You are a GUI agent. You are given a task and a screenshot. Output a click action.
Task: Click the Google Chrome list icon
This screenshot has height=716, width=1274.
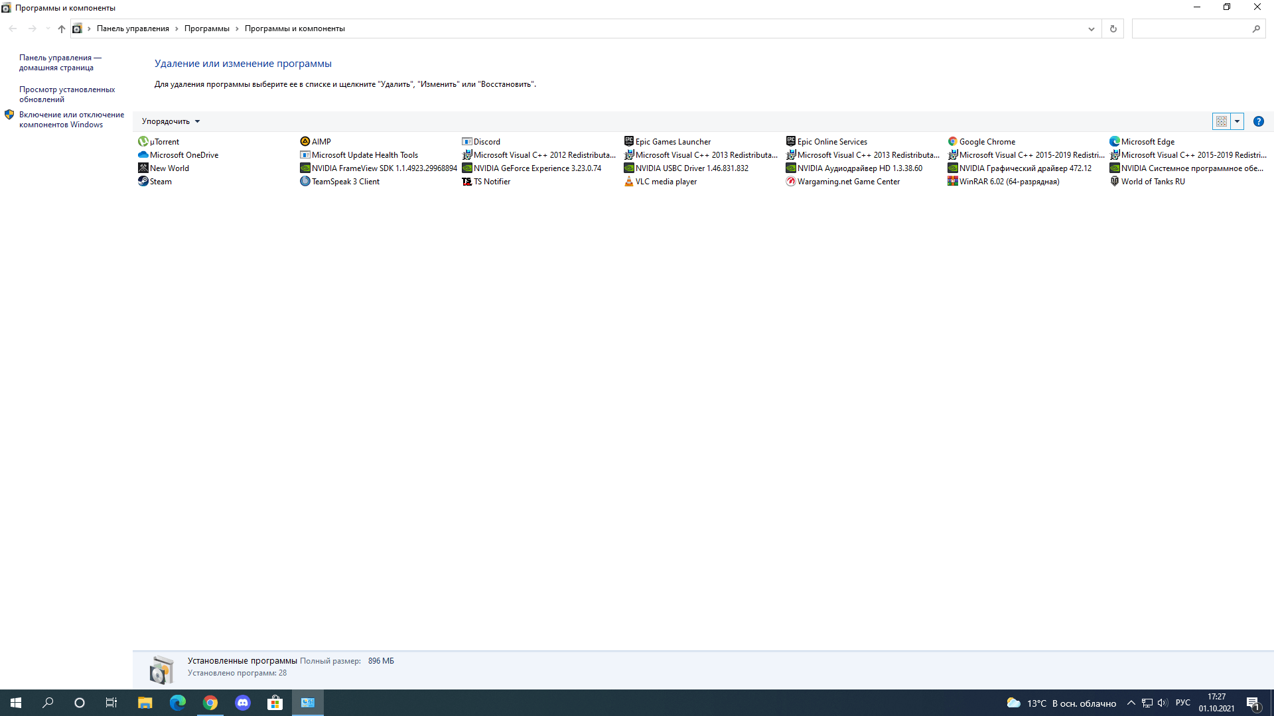953,141
